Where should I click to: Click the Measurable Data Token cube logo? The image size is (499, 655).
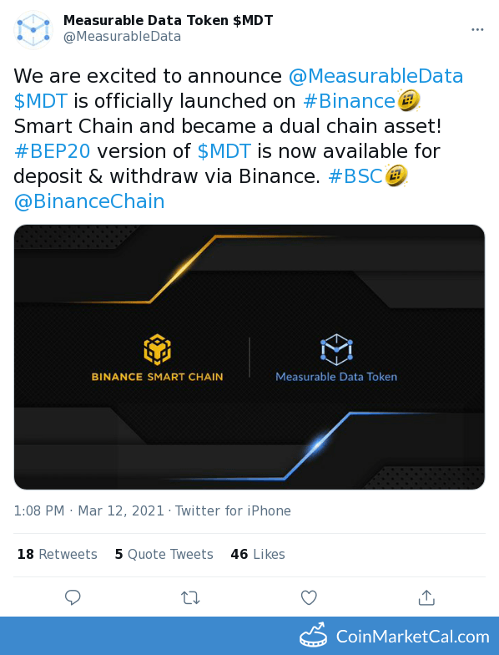click(x=336, y=349)
